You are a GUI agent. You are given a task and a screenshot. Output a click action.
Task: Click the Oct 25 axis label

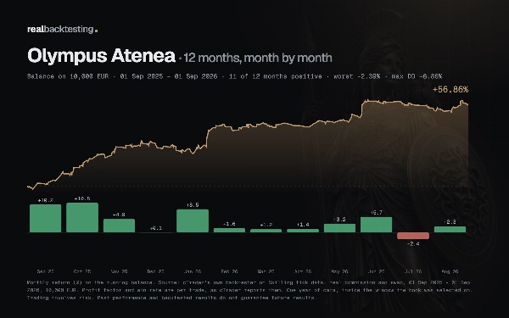pos(82,271)
